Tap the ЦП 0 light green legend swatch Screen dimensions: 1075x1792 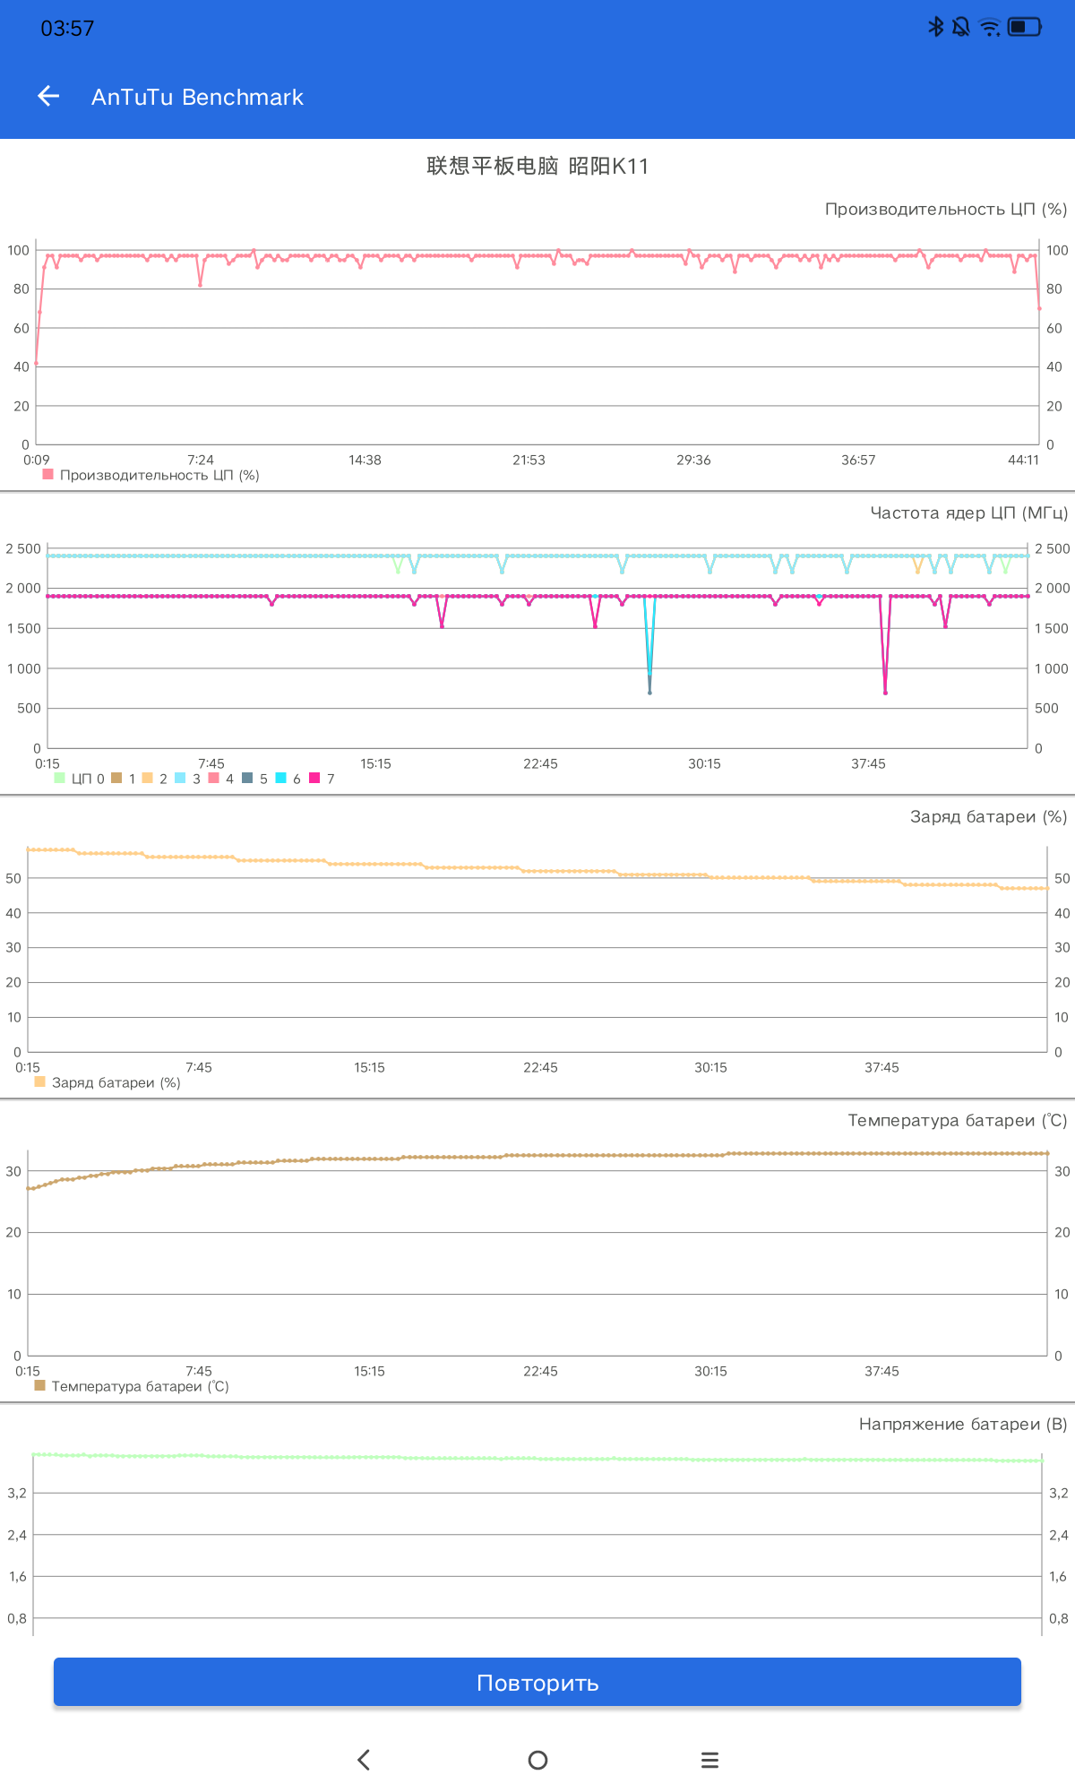tap(60, 778)
